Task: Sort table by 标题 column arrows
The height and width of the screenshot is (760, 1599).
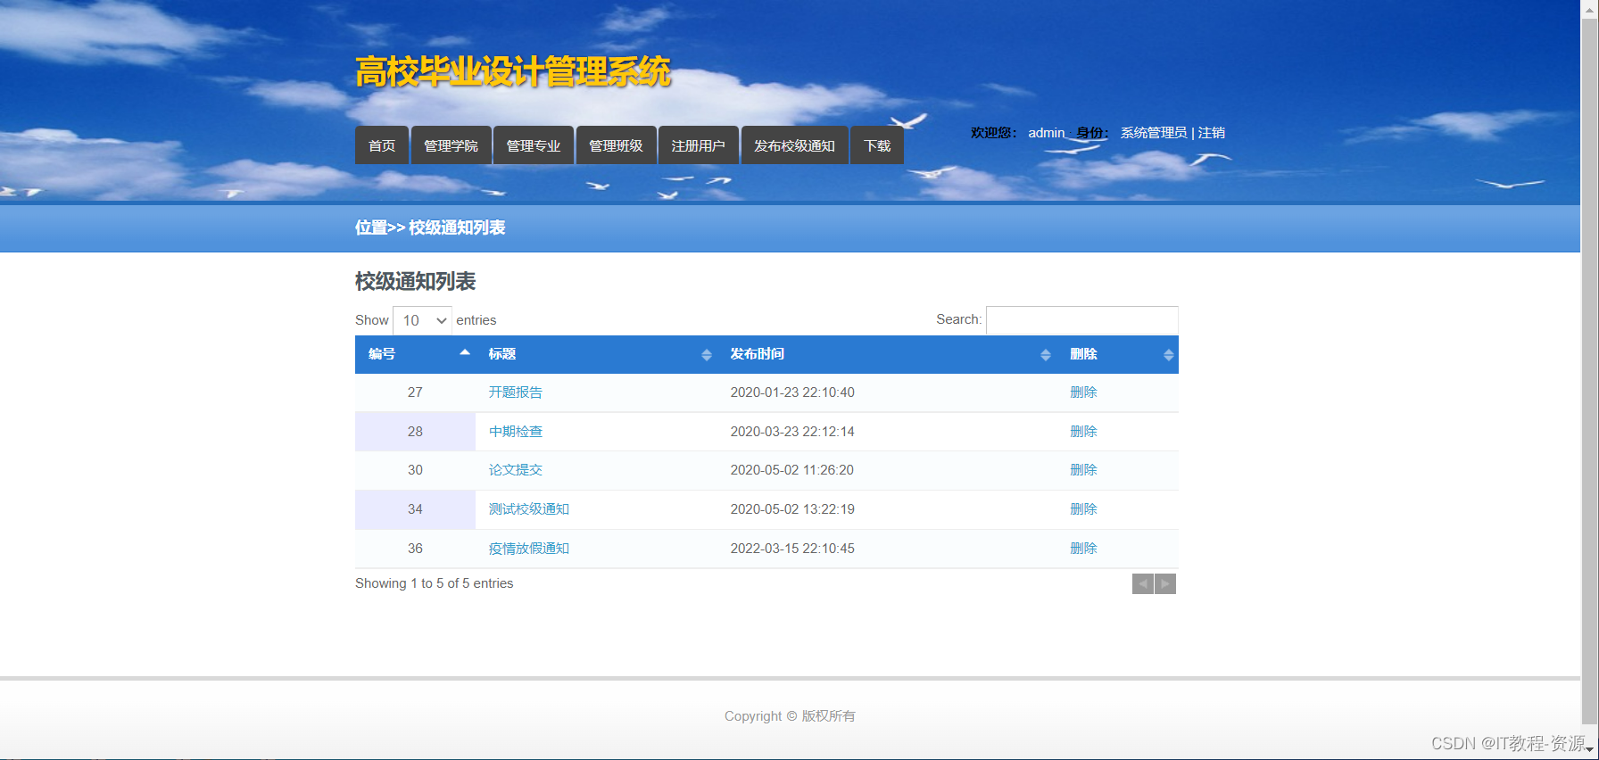Action: click(706, 355)
